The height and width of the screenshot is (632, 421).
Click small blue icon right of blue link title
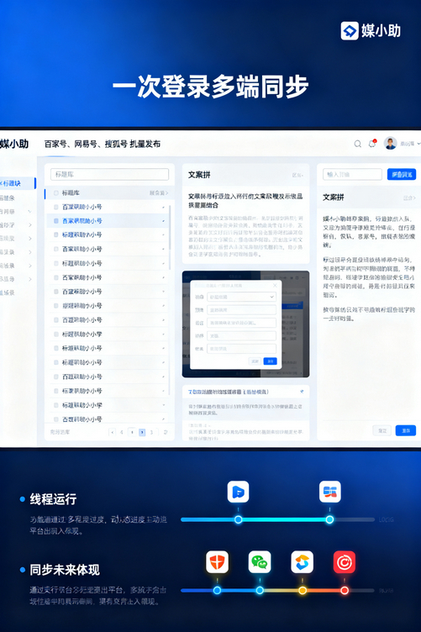pyautogui.click(x=302, y=392)
